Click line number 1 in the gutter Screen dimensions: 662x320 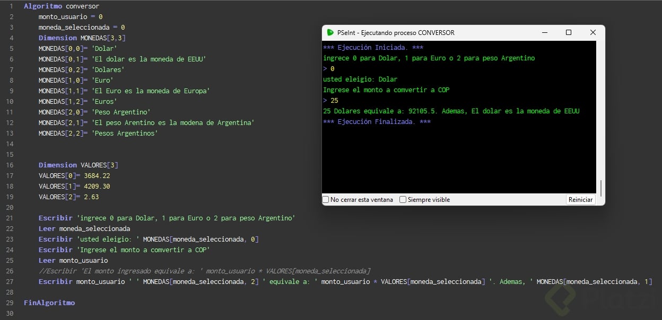(11, 6)
